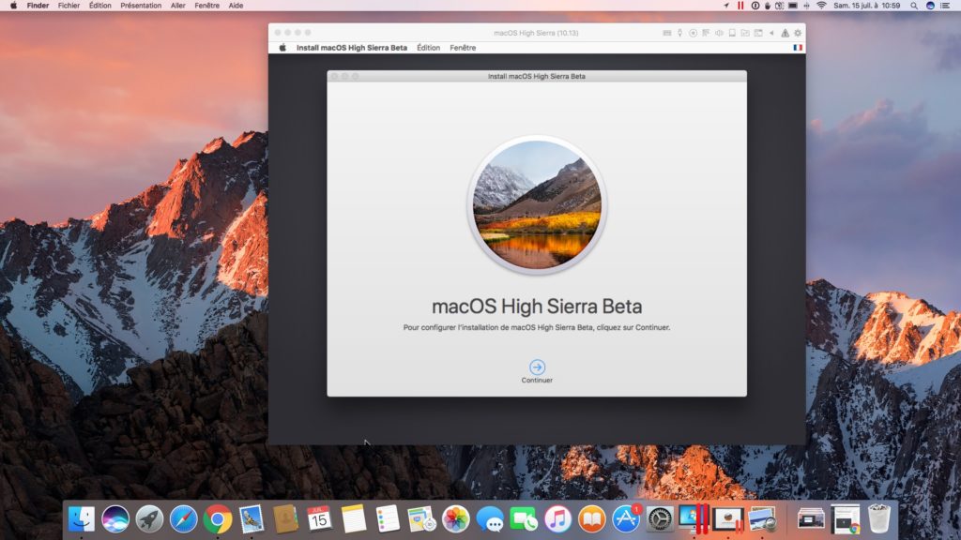Open the Aller menu
961x540 pixels.
[177, 6]
